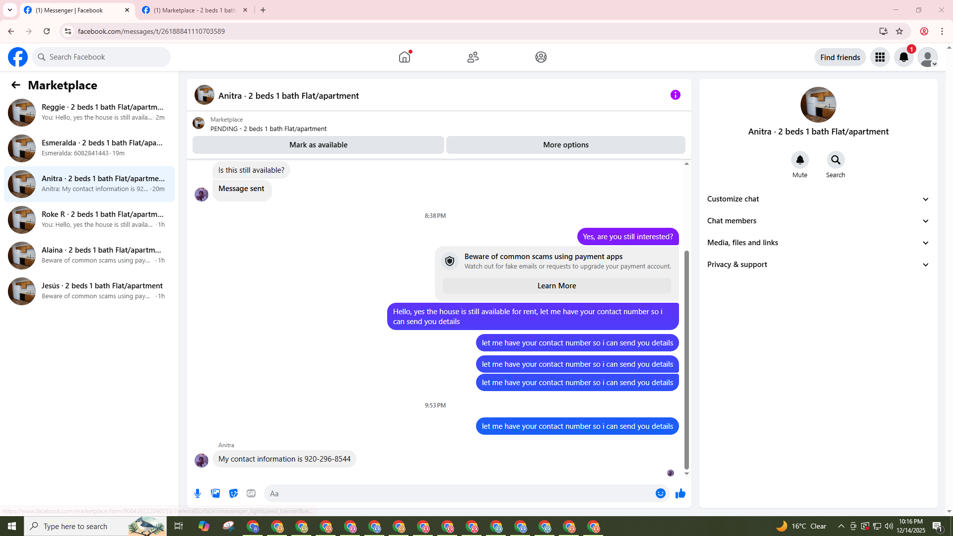Click Learn More on scam warning

click(x=556, y=286)
